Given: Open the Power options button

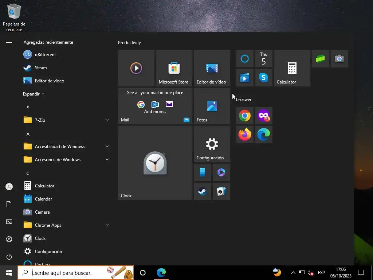Looking at the screenshot, I should click(9, 257).
